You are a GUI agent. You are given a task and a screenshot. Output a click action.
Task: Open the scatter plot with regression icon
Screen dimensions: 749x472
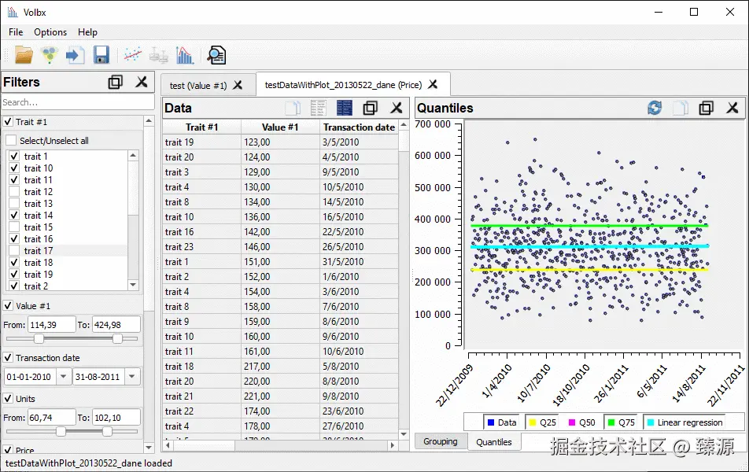point(133,55)
